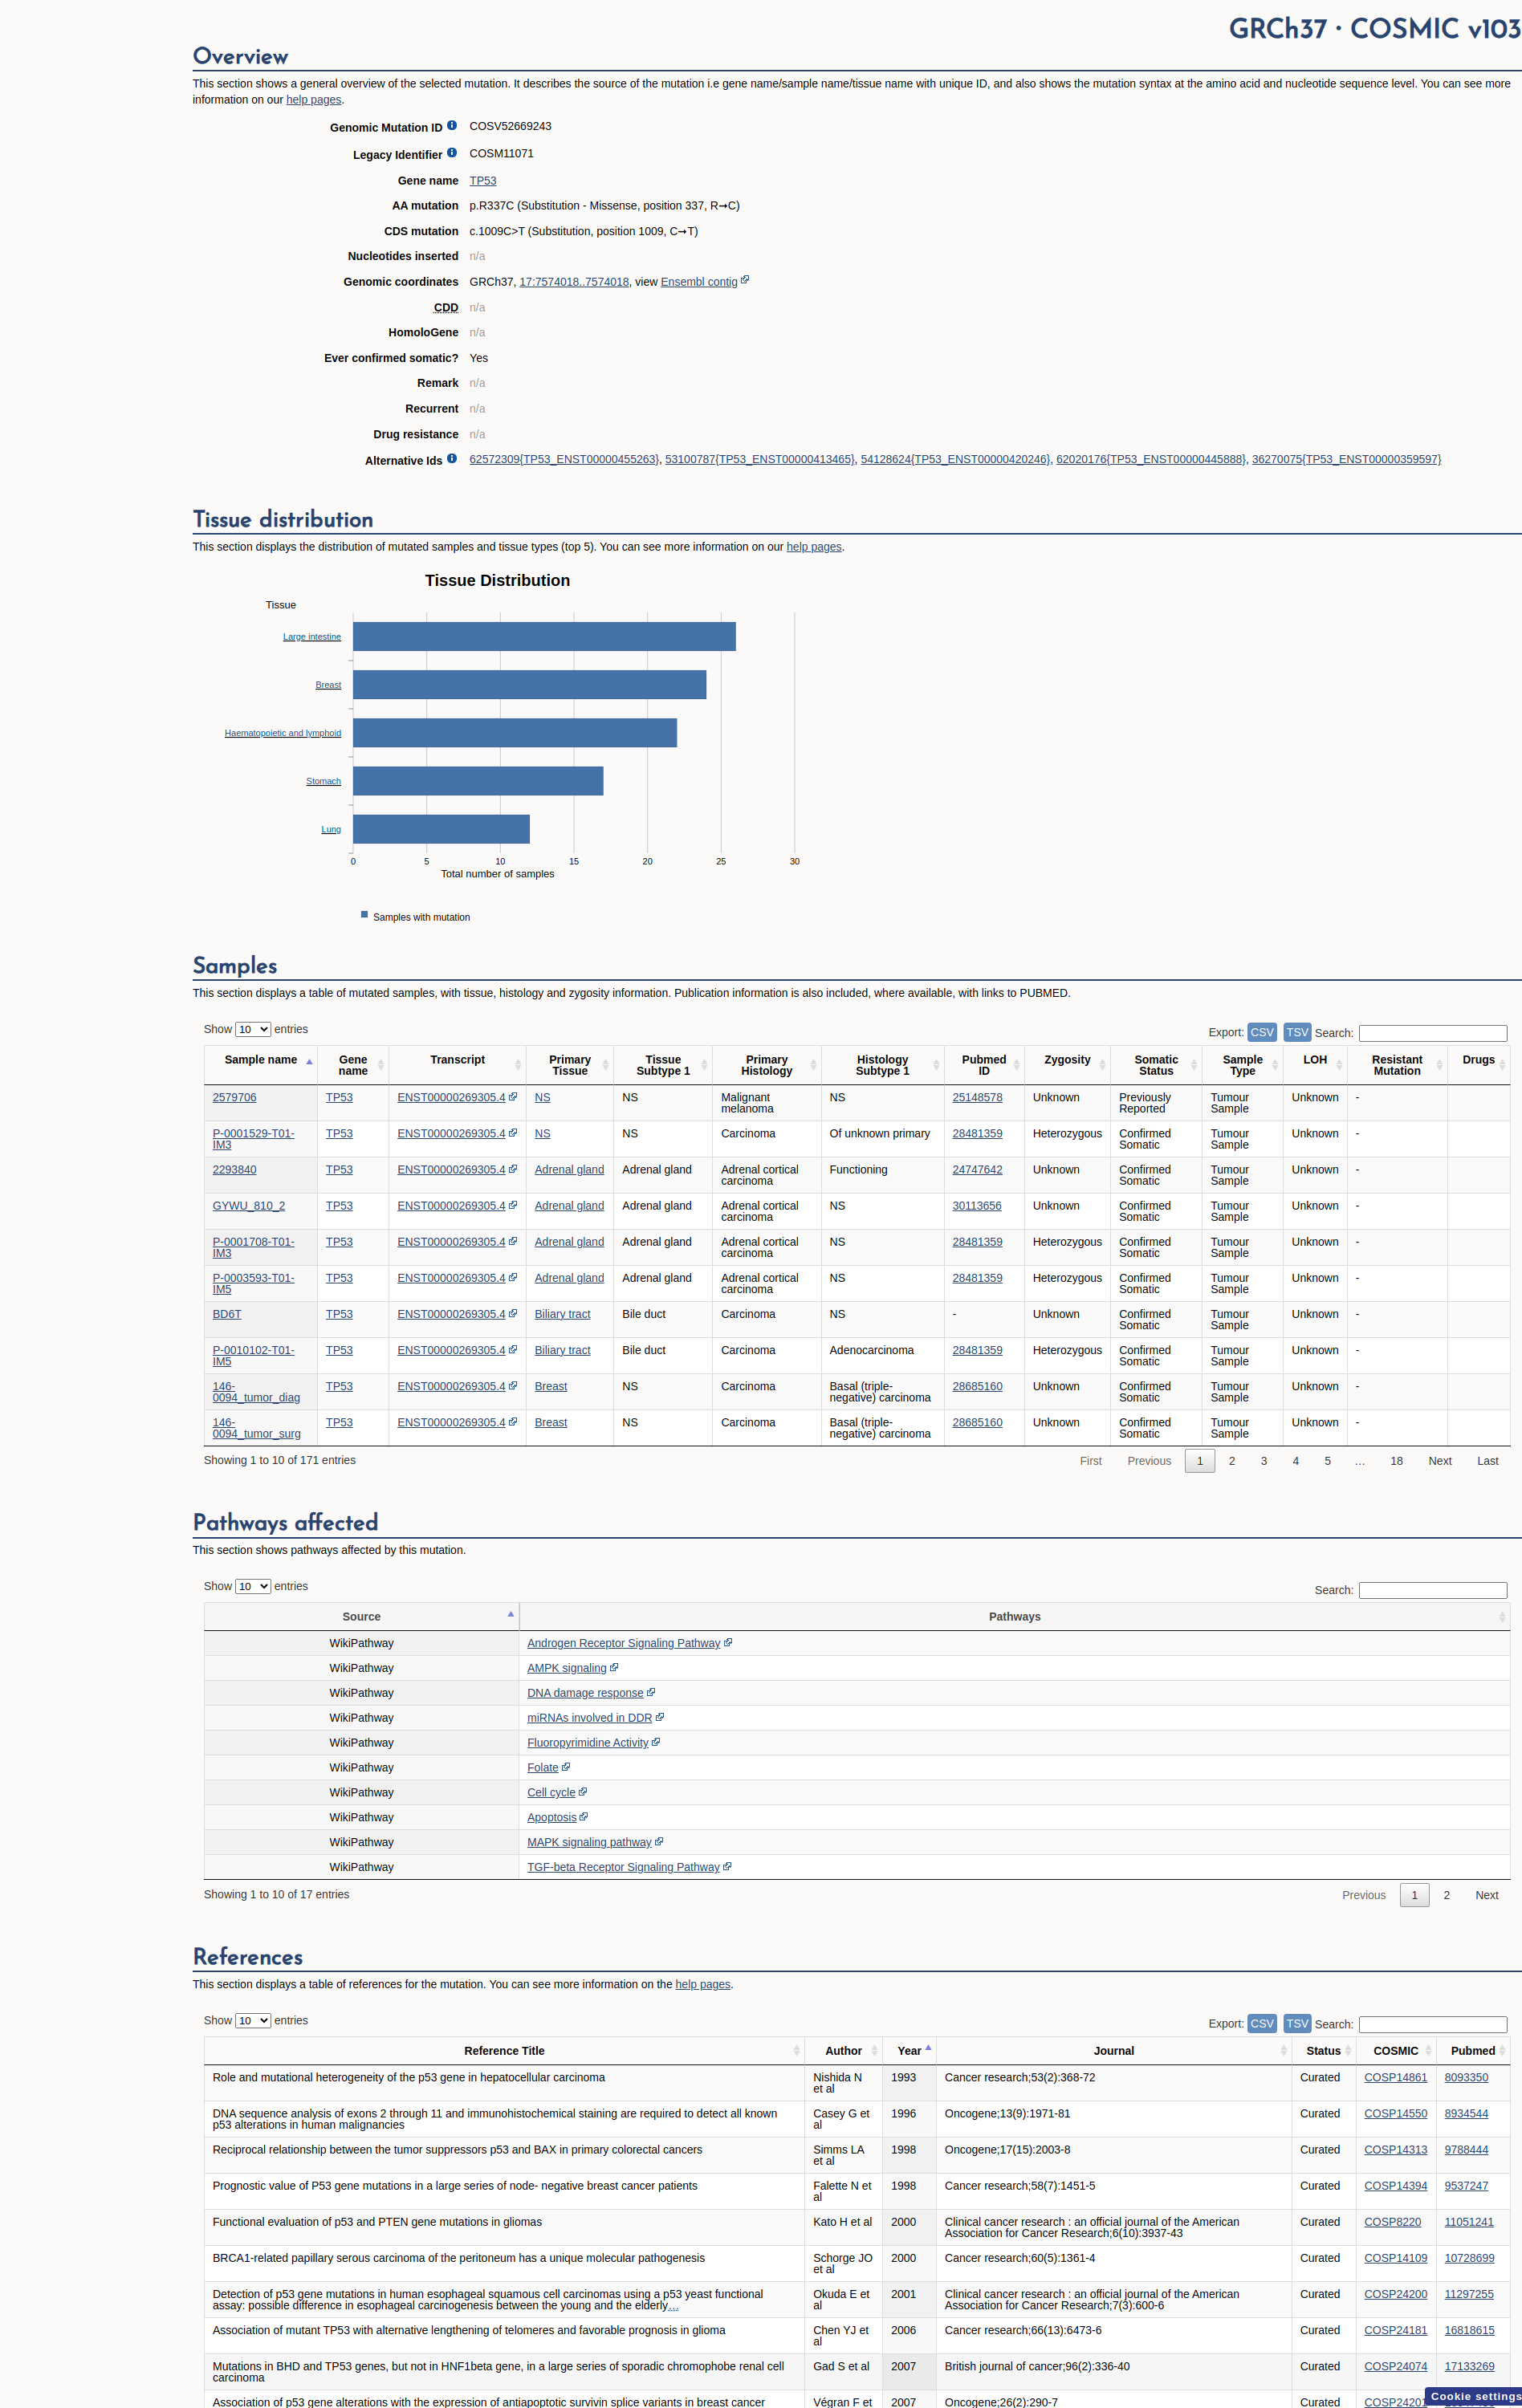The width and height of the screenshot is (1522, 2408).
Task: Click sort arrow on references Year column
Action: [928, 2048]
